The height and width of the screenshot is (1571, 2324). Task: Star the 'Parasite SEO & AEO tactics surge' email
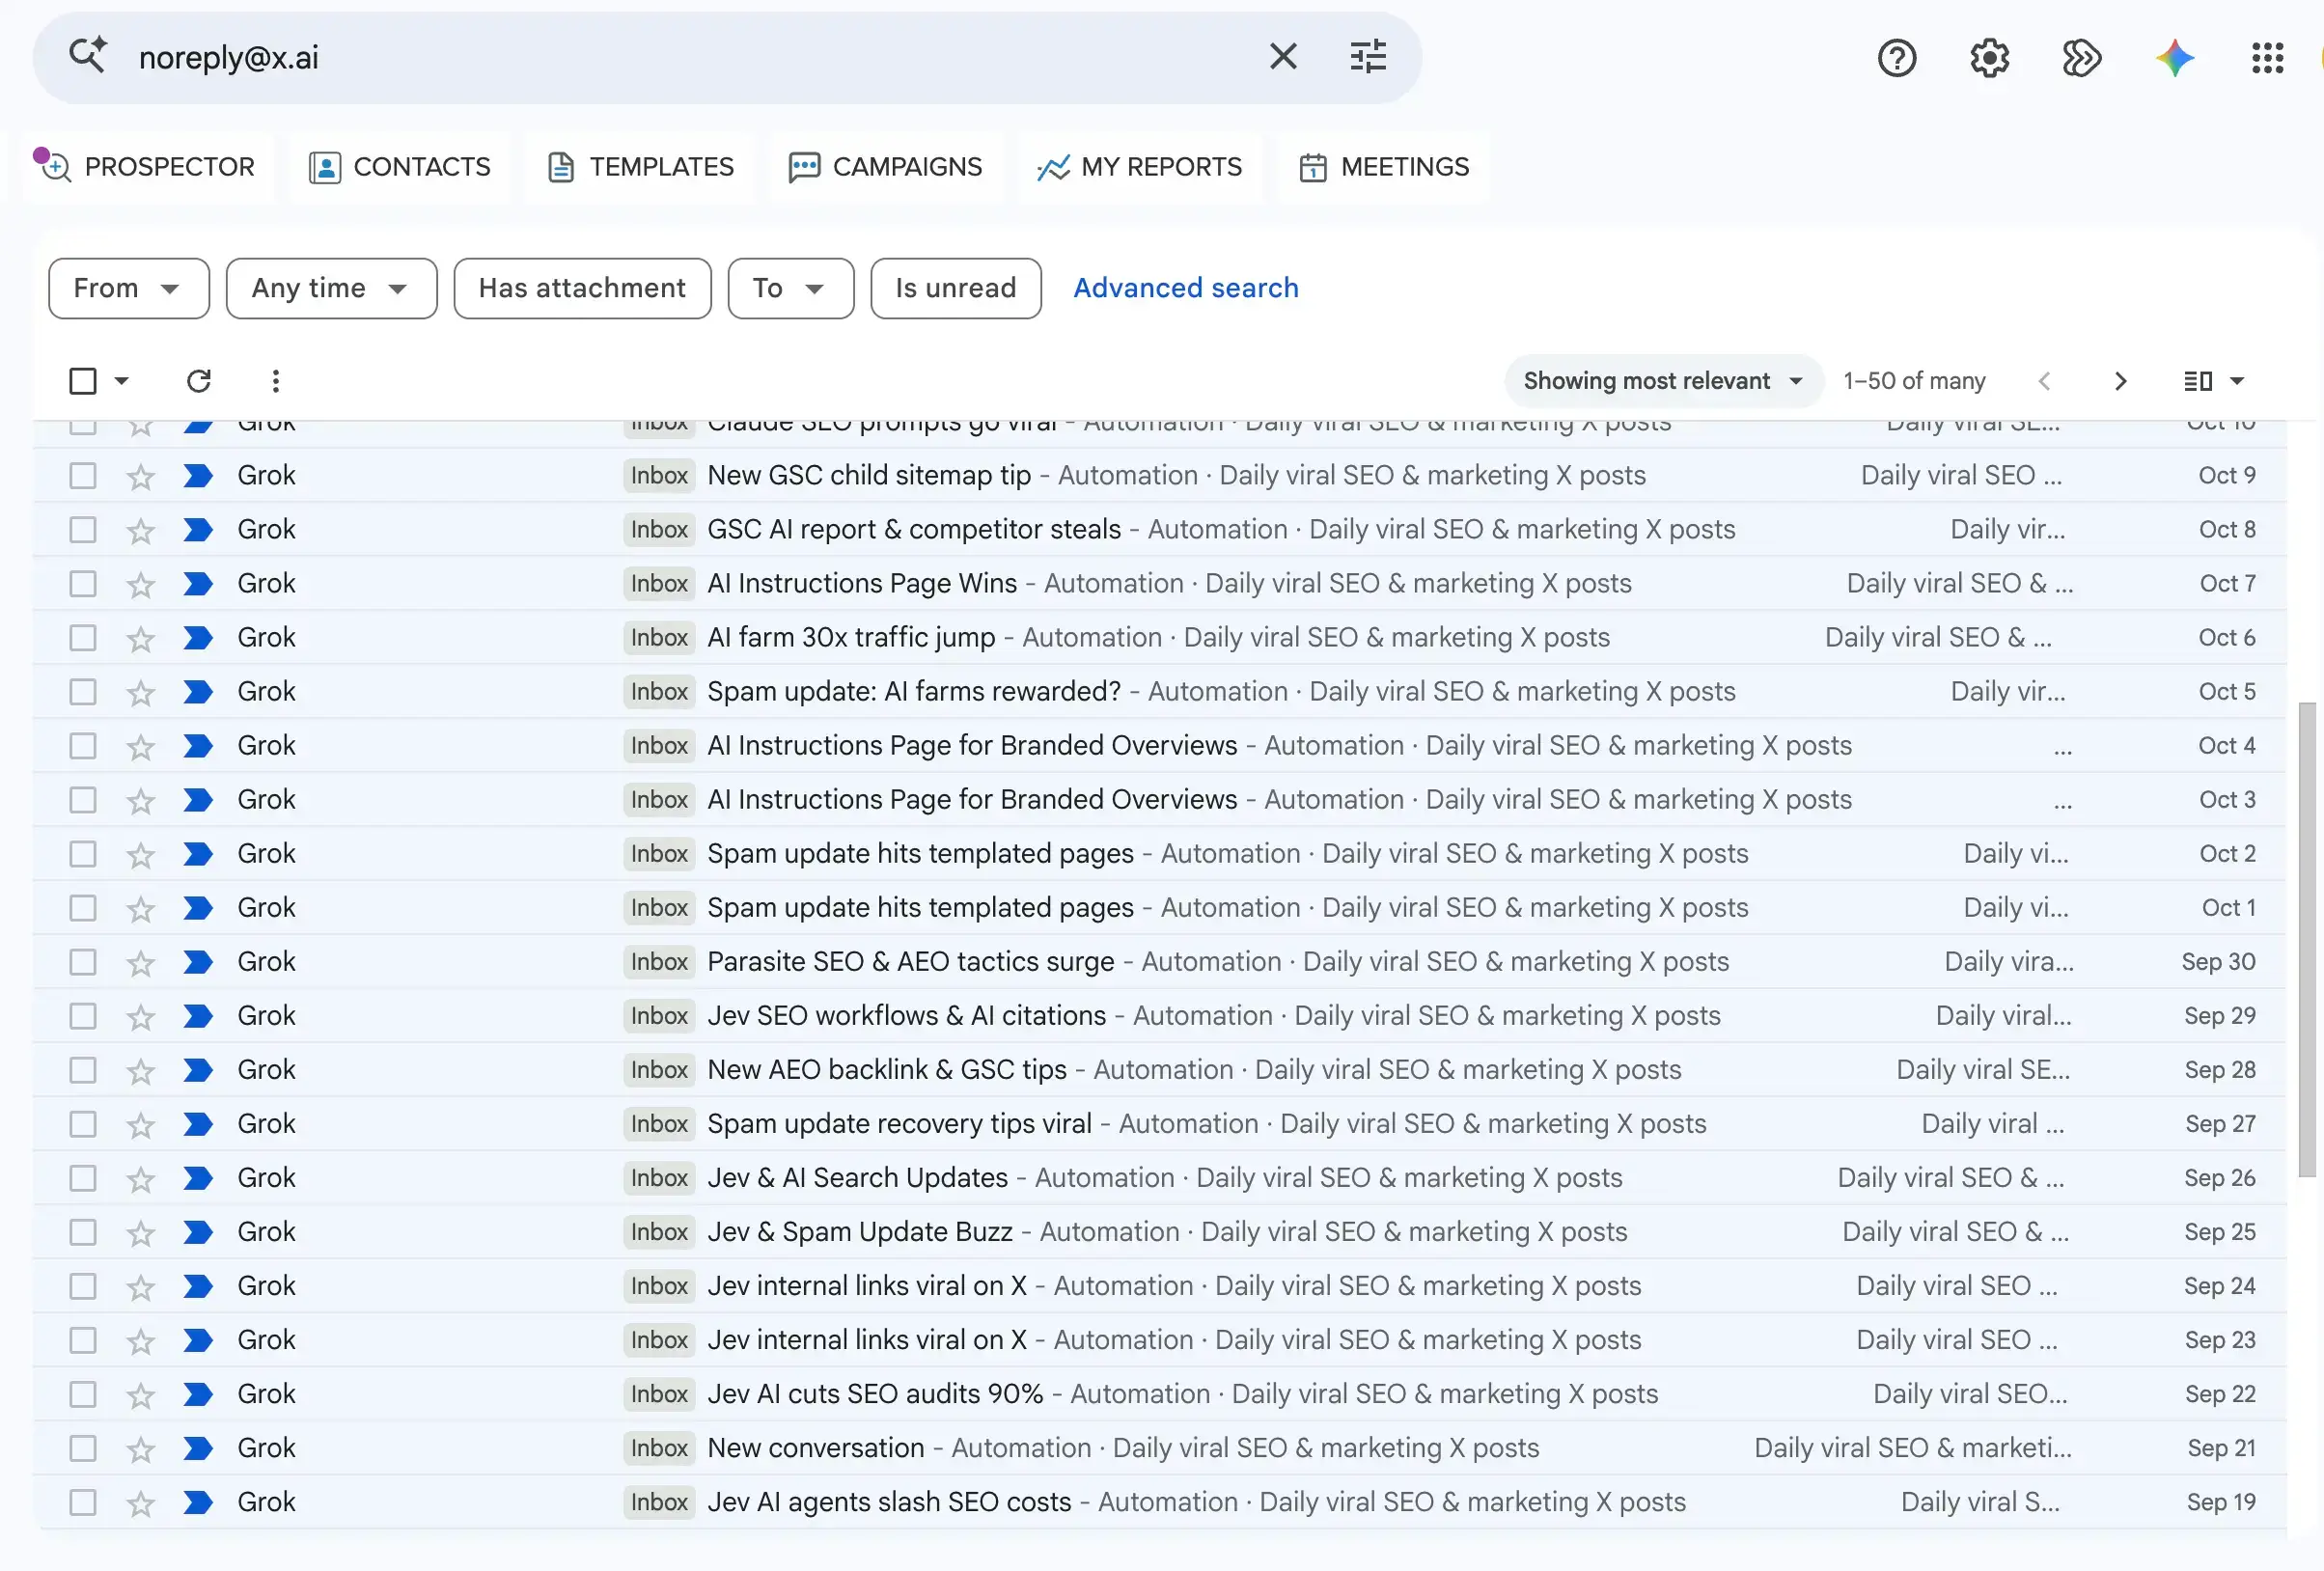141,962
